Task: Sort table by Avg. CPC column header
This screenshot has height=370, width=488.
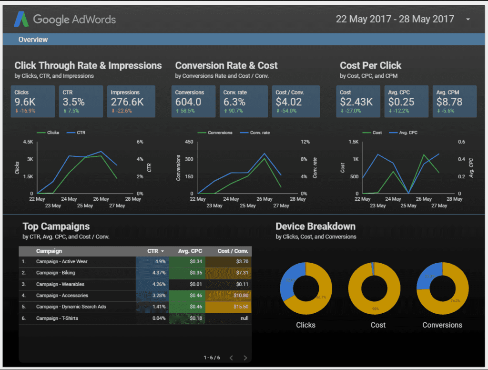Action: (190, 251)
